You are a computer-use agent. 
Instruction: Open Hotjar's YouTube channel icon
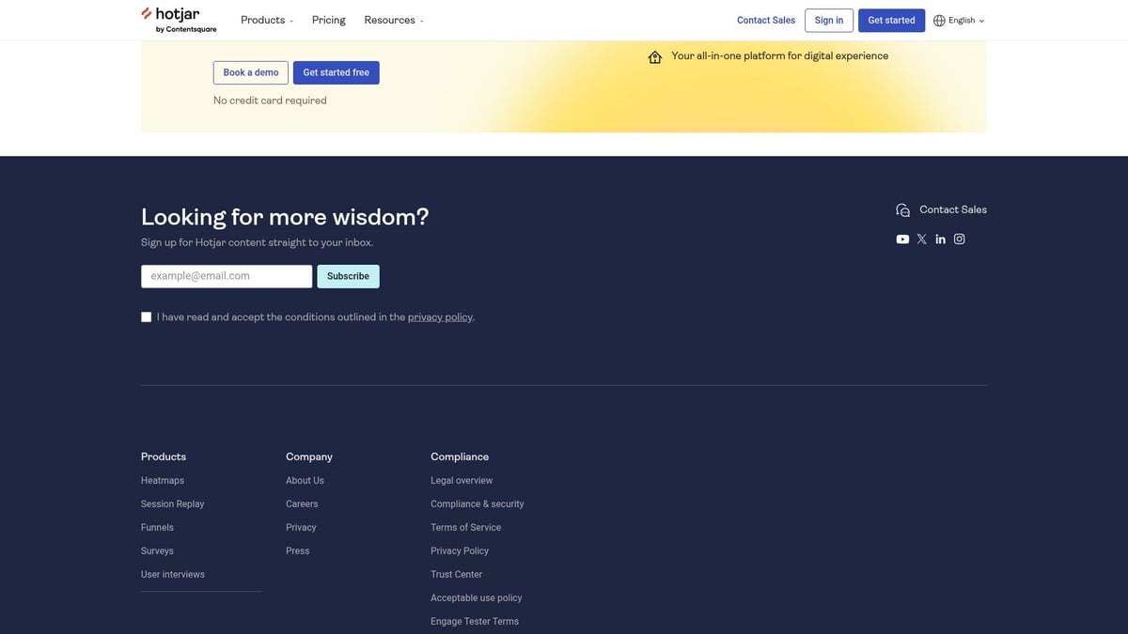901,239
